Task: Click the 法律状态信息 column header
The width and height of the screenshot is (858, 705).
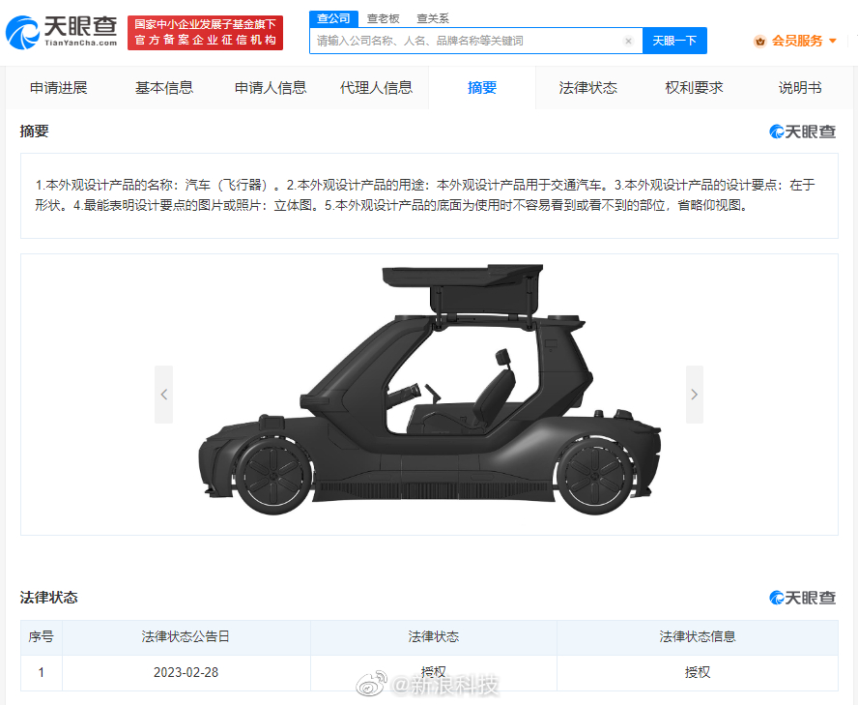Action: 698,637
